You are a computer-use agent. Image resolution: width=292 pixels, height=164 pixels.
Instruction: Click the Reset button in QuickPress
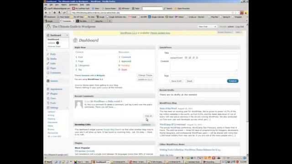pos(189,81)
